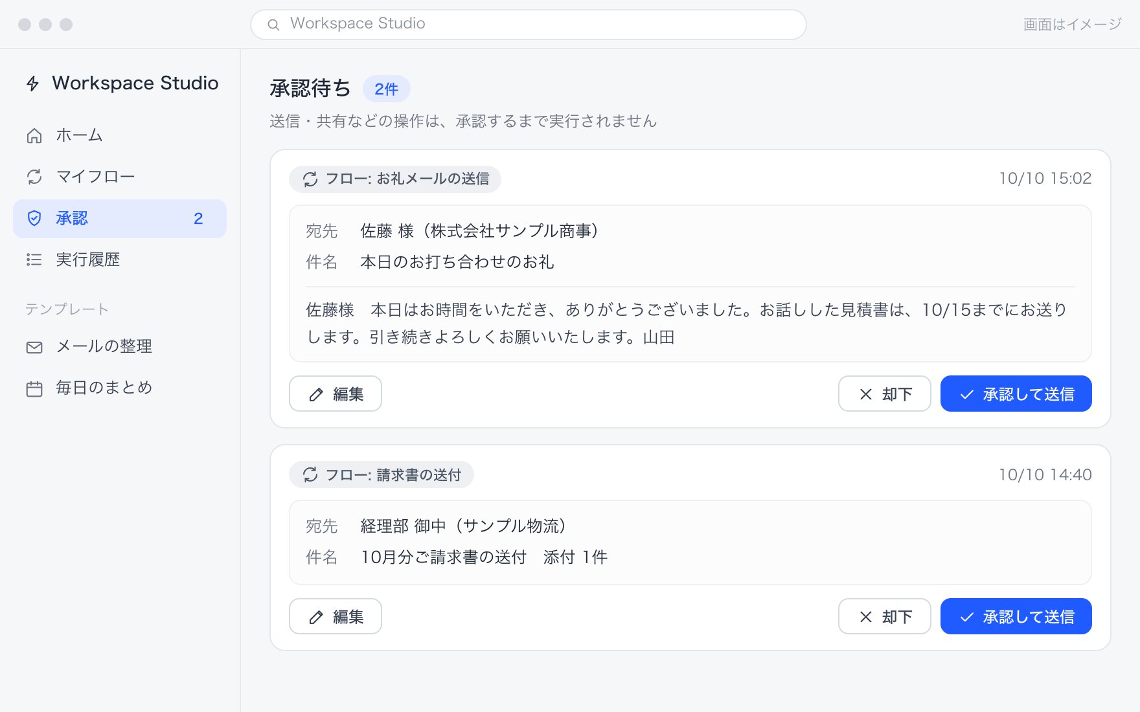Click the 2件 count badge
The image size is (1140, 712).
[x=386, y=89]
